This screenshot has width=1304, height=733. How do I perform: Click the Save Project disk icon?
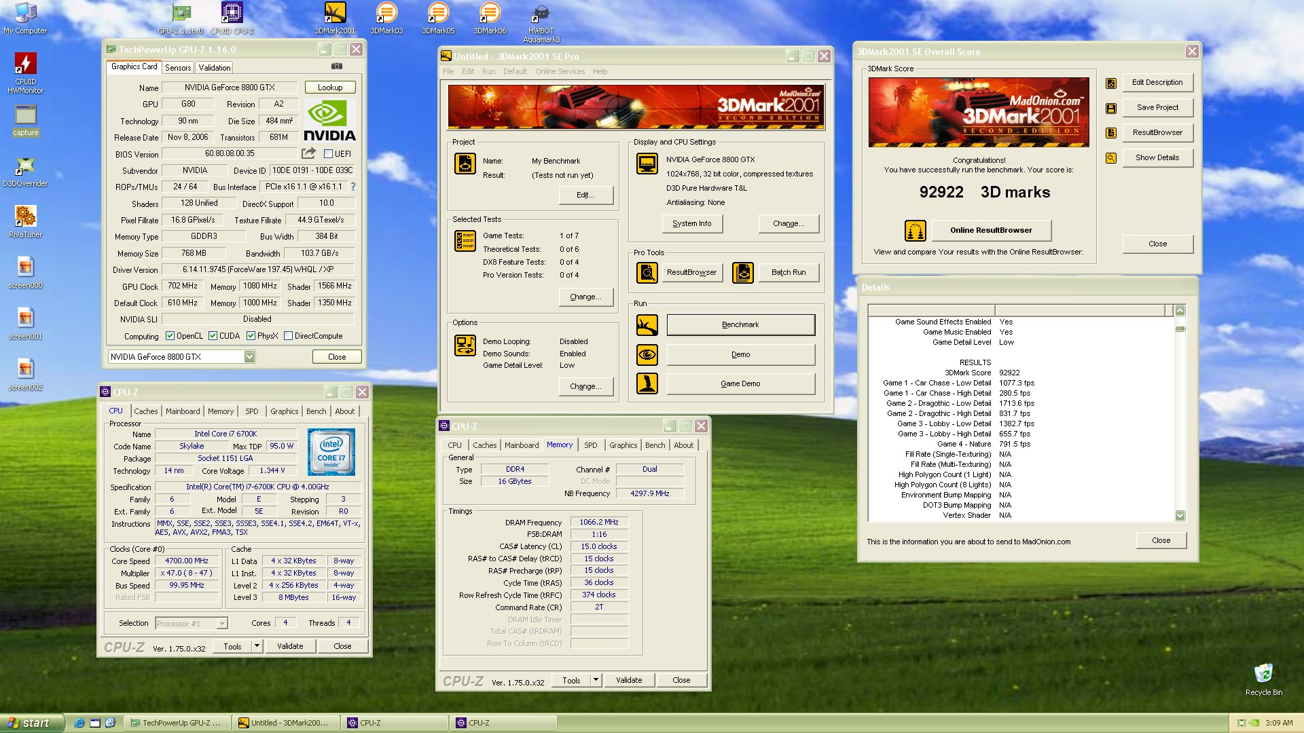pyautogui.click(x=1111, y=108)
